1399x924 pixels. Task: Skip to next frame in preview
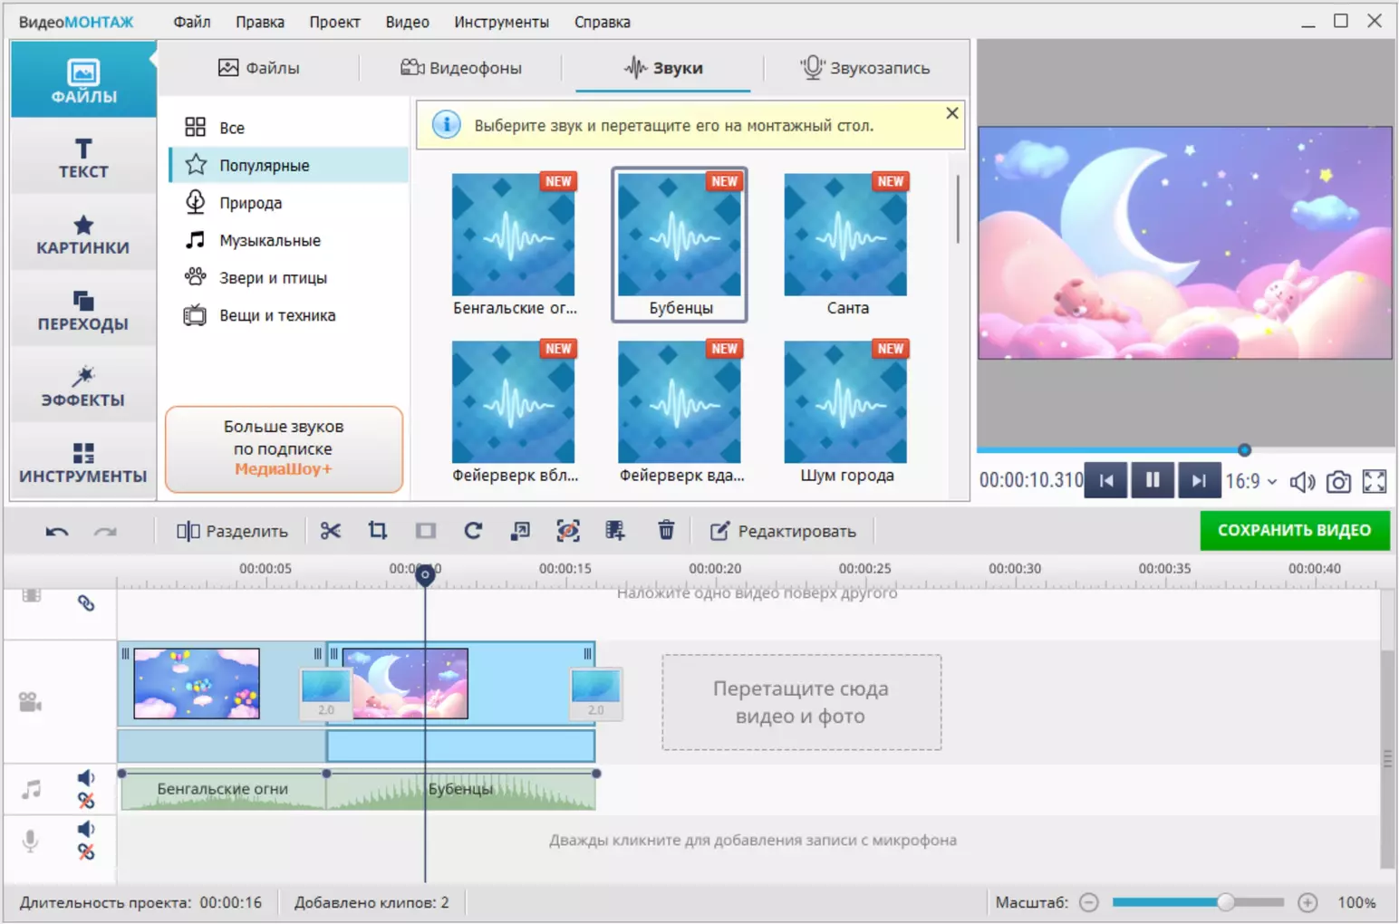(x=1199, y=481)
